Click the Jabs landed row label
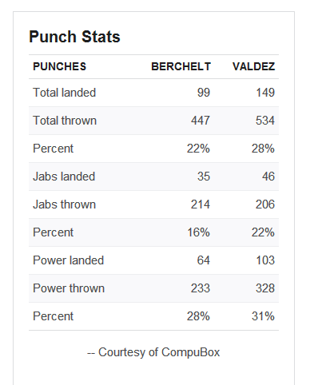Viewport: 314px width, 385px height. [x=64, y=177]
